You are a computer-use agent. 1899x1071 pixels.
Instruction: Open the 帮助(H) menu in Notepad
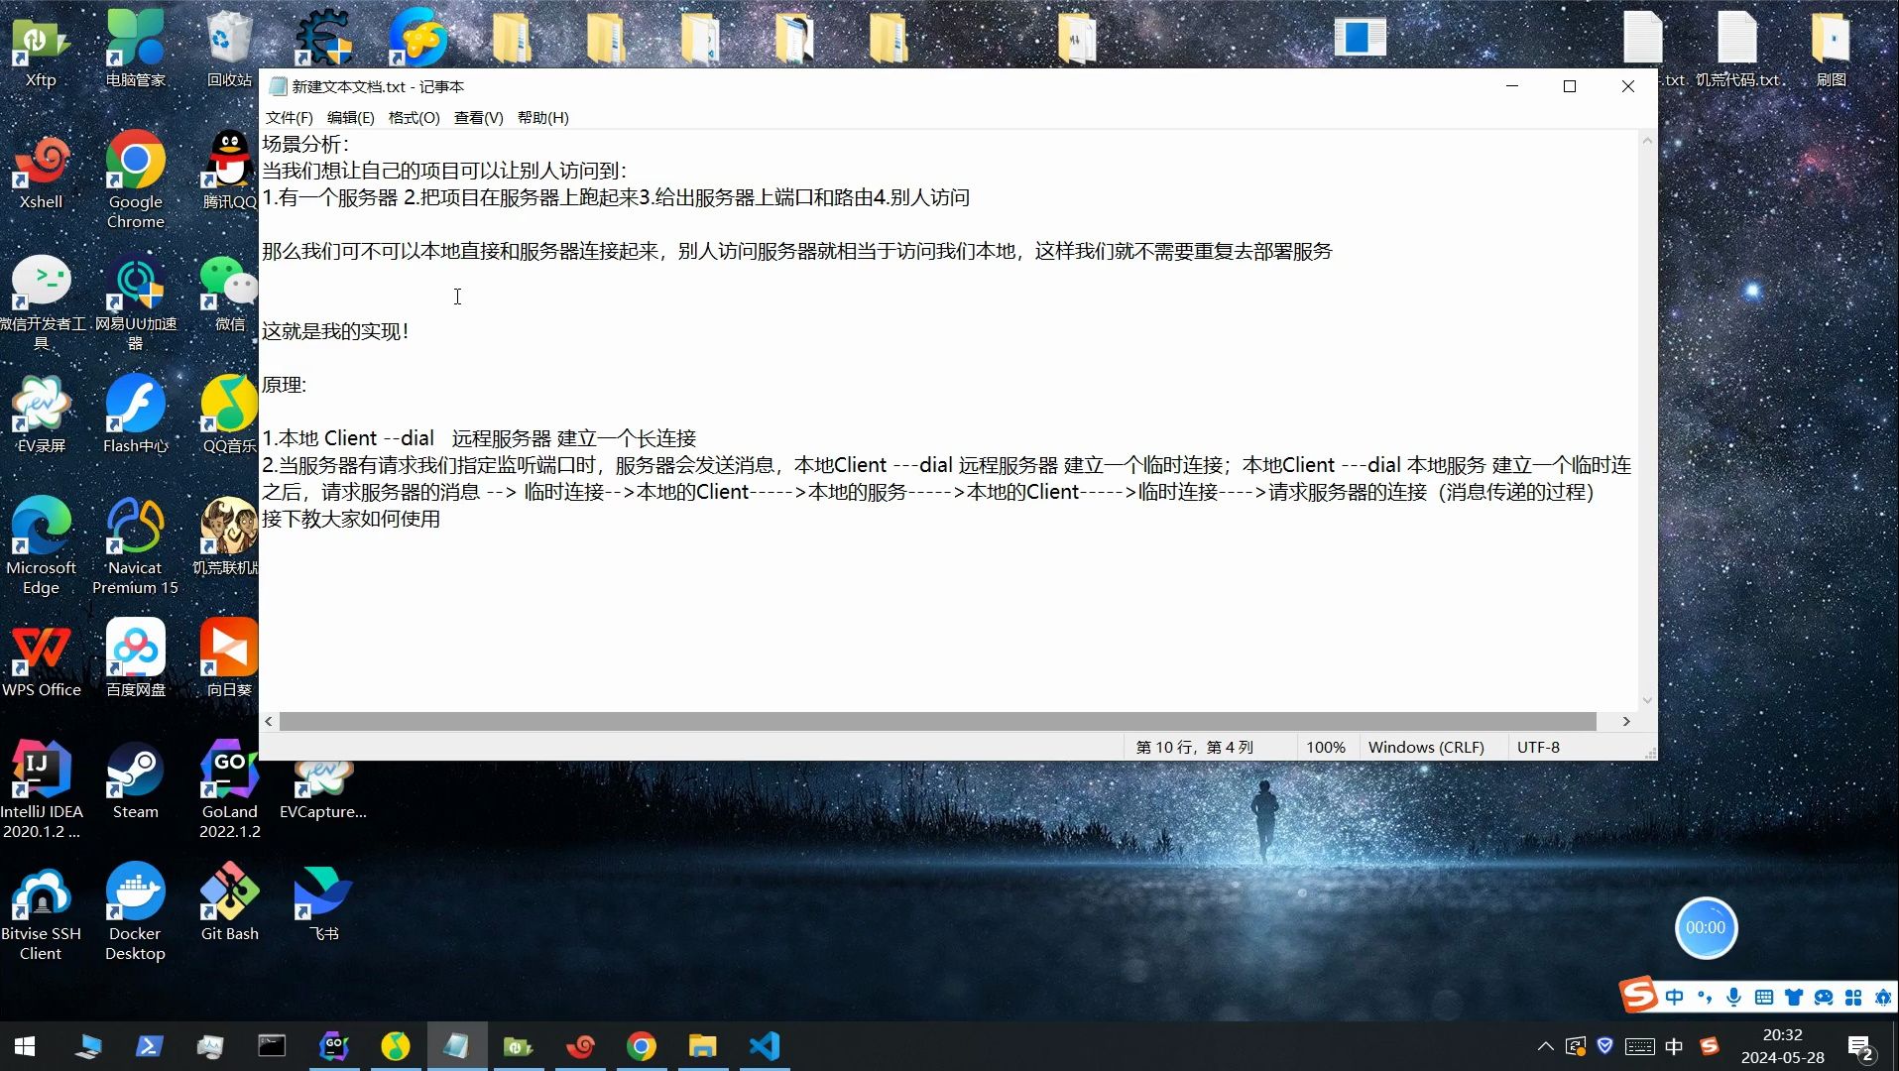click(543, 117)
